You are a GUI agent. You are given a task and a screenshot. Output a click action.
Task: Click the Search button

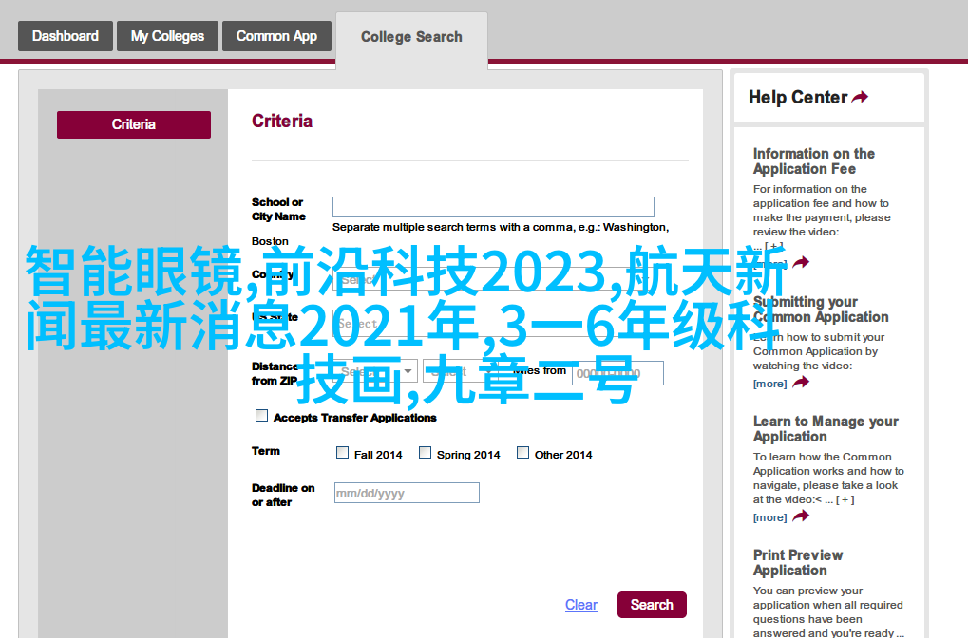pyautogui.click(x=652, y=605)
